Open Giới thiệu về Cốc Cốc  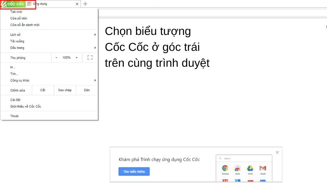49,106
